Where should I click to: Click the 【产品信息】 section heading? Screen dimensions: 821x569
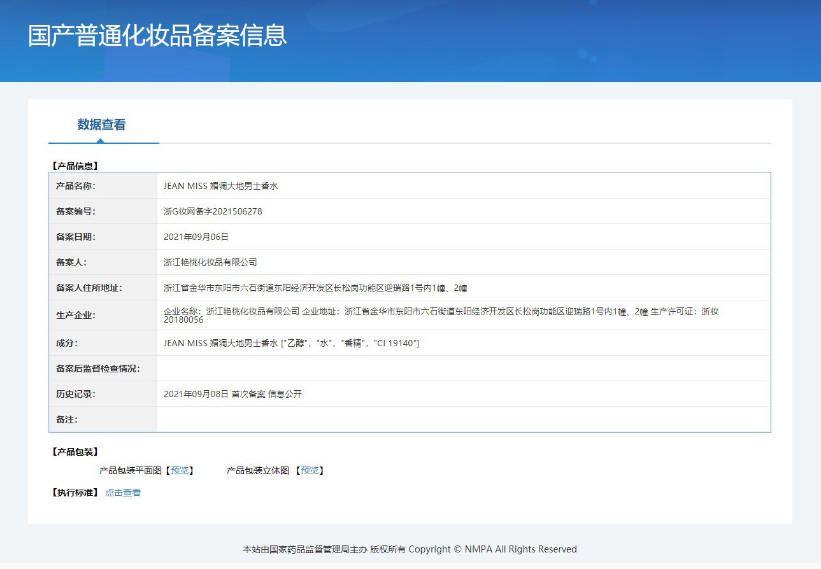click(75, 166)
